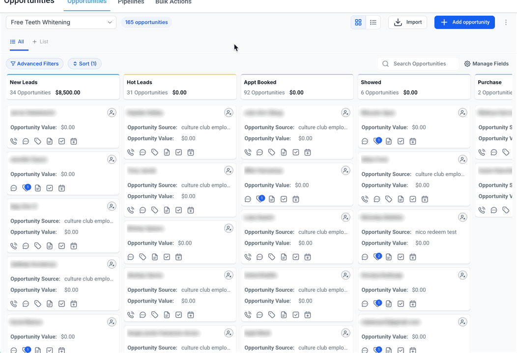Click the phone icon on first New Leads card

click(14, 141)
